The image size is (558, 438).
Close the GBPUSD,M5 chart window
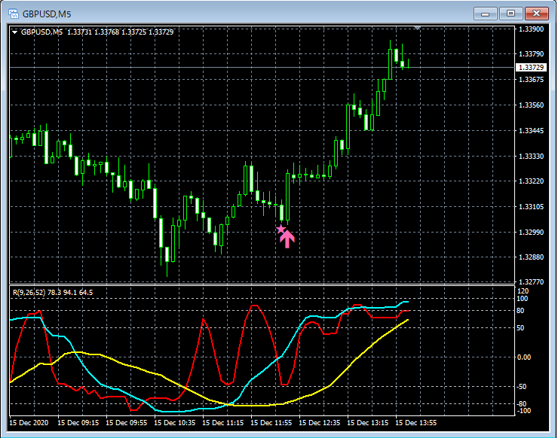click(x=536, y=14)
